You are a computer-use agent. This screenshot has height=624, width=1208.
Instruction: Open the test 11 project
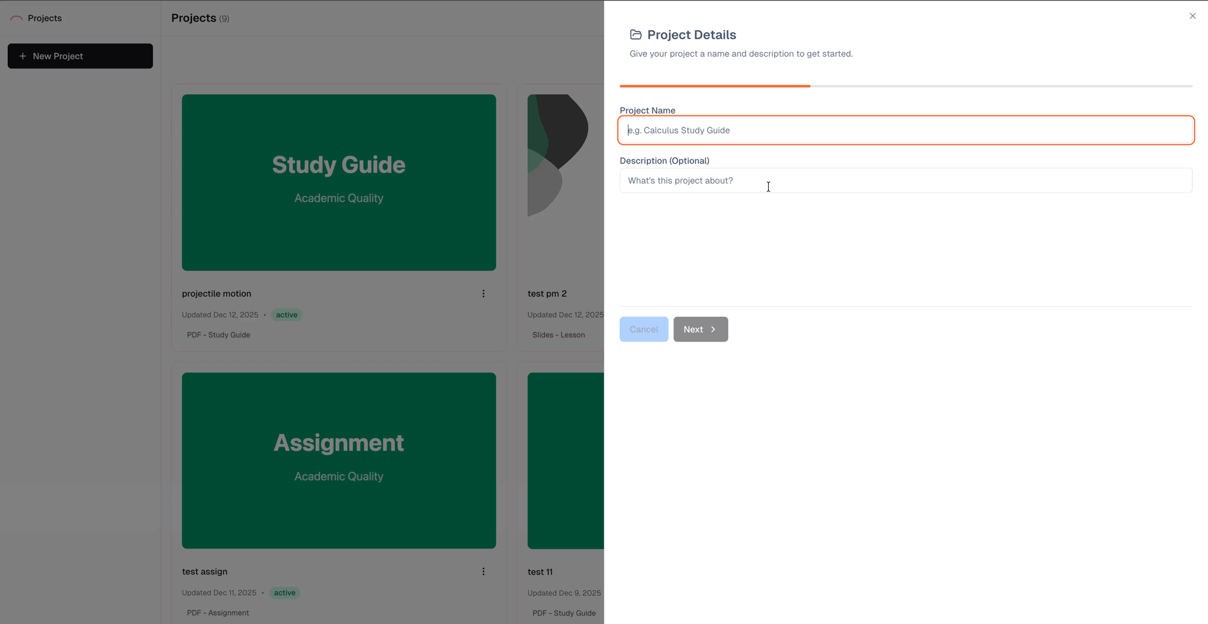point(540,571)
